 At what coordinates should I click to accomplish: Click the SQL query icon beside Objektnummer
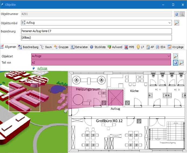182,14
